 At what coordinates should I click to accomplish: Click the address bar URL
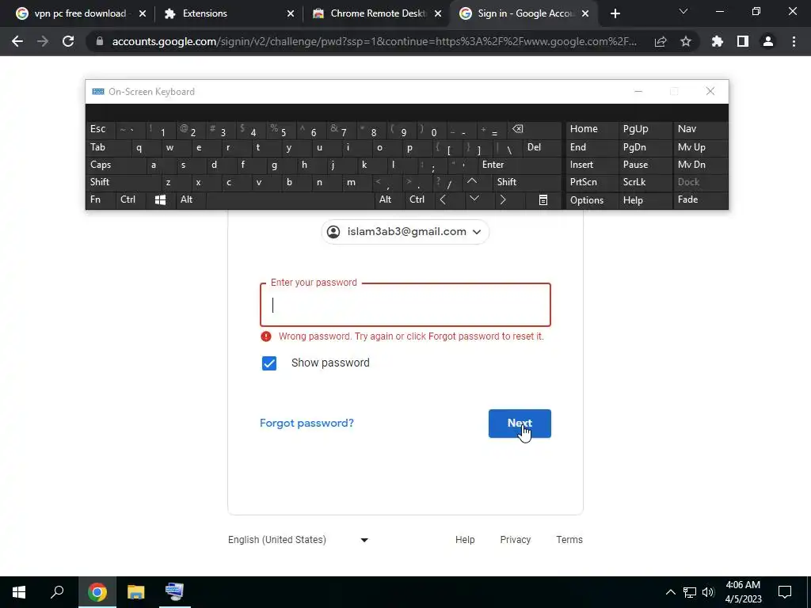pos(375,41)
